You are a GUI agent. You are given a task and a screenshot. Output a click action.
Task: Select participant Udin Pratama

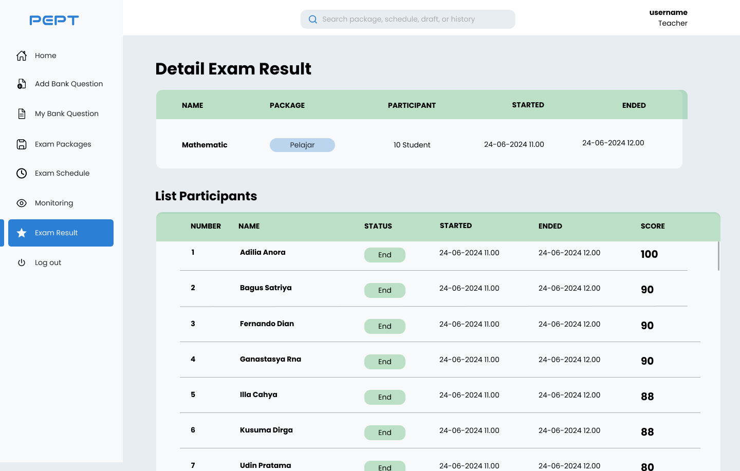[265, 465]
